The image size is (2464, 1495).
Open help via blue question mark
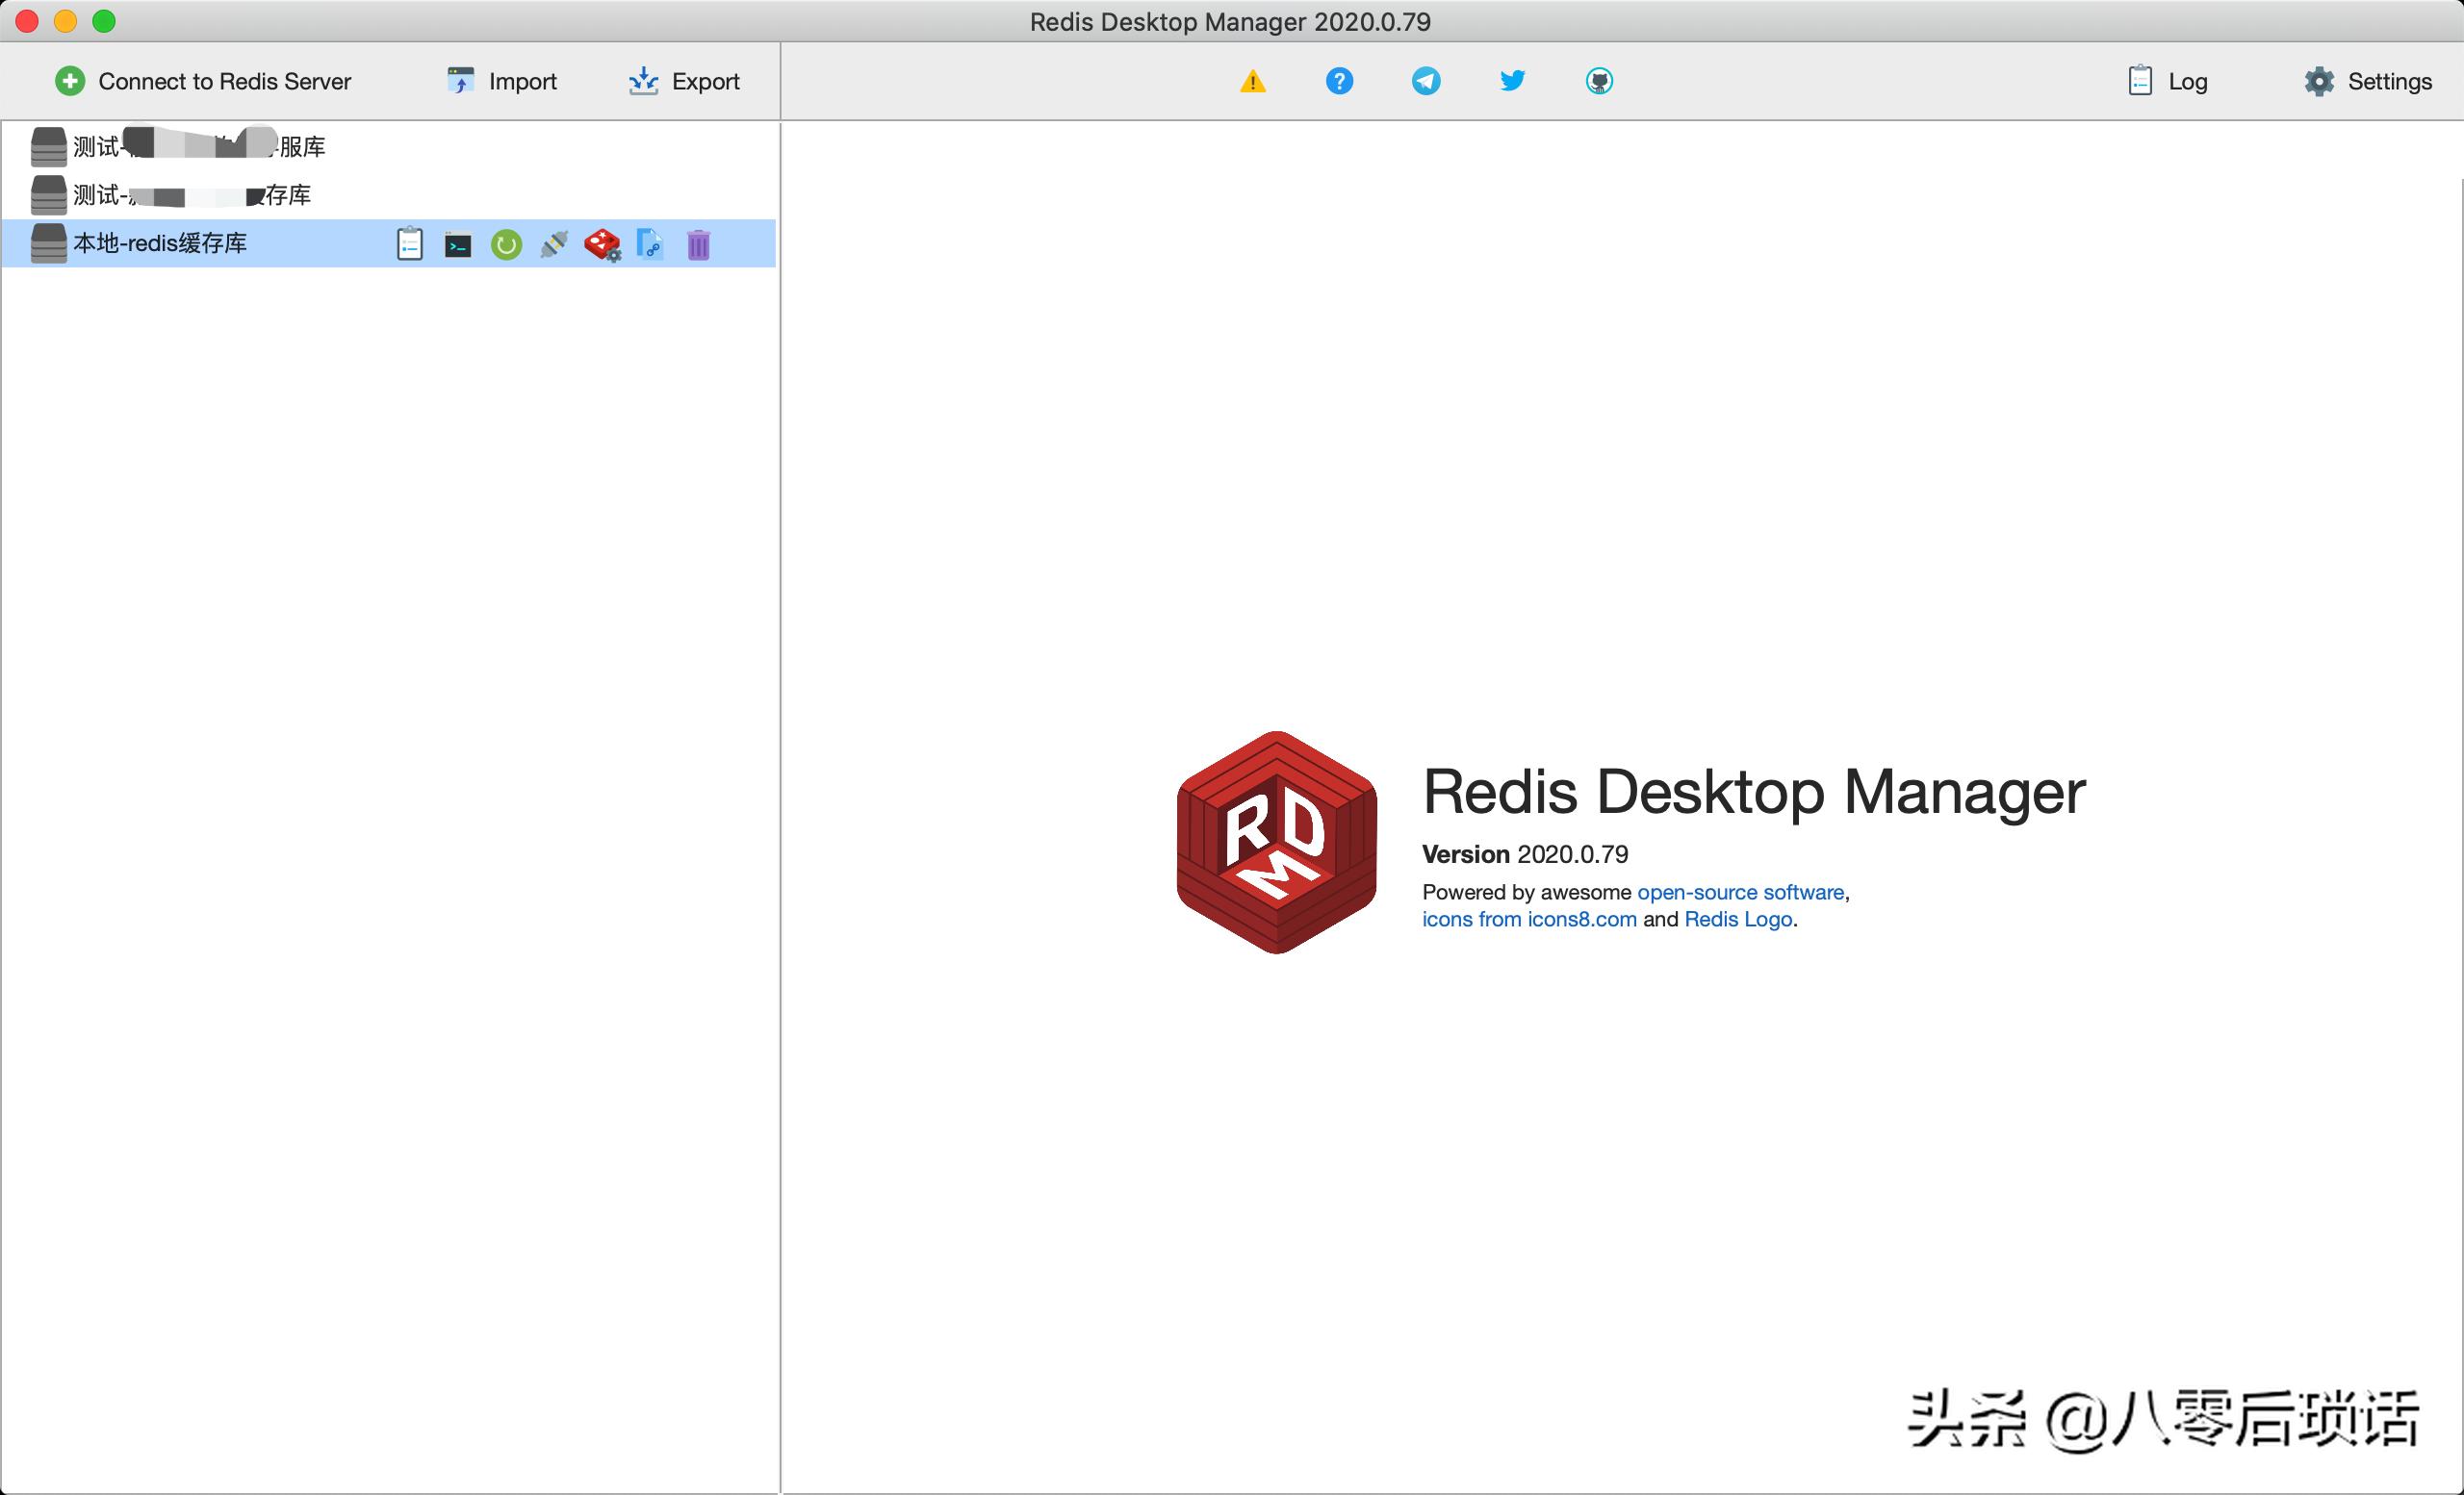[x=1339, y=81]
